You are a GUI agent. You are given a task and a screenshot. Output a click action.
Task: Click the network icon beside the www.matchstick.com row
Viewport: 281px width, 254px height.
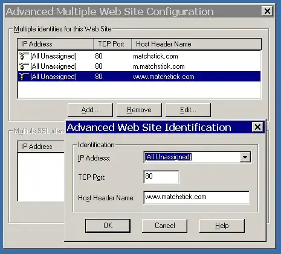[24, 77]
